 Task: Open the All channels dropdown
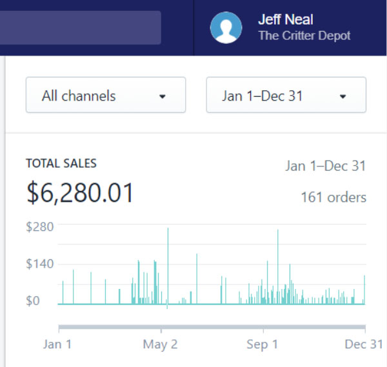point(105,95)
